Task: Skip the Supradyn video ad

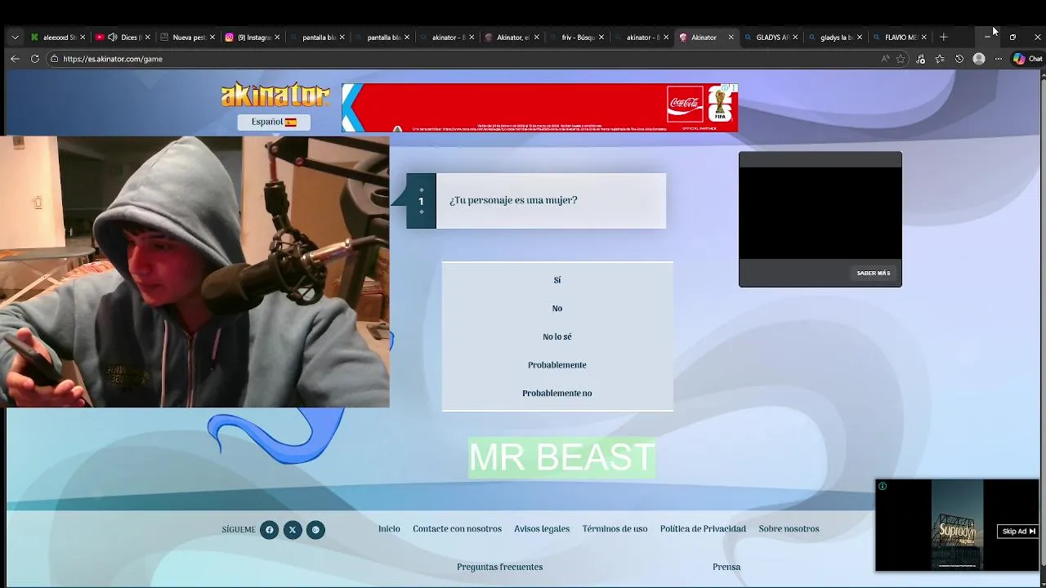Action: click(x=1018, y=532)
